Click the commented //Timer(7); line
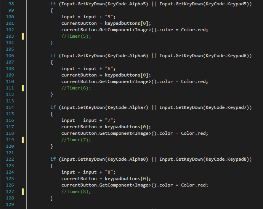This screenshot has width=263, height=209. [x=76, y=140]
